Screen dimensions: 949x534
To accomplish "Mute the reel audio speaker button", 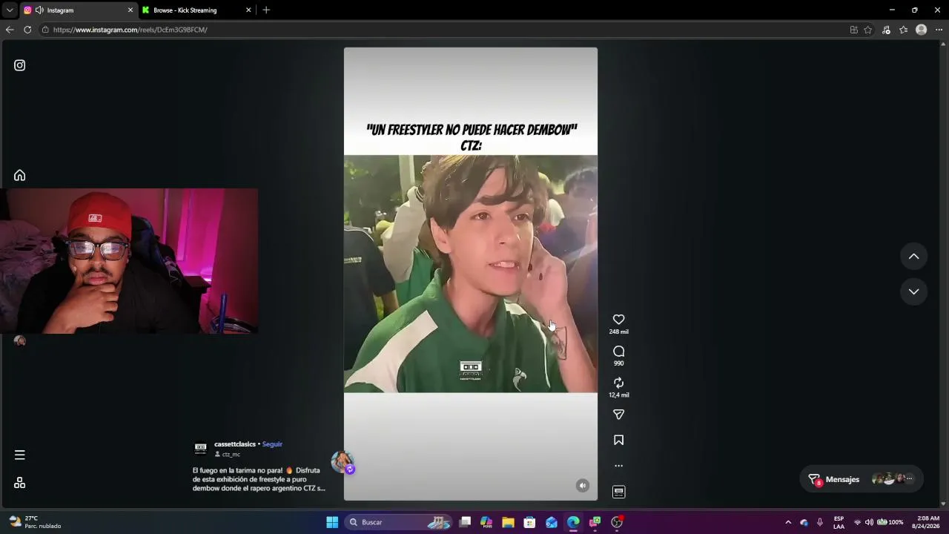I will [x=583, y=486].
